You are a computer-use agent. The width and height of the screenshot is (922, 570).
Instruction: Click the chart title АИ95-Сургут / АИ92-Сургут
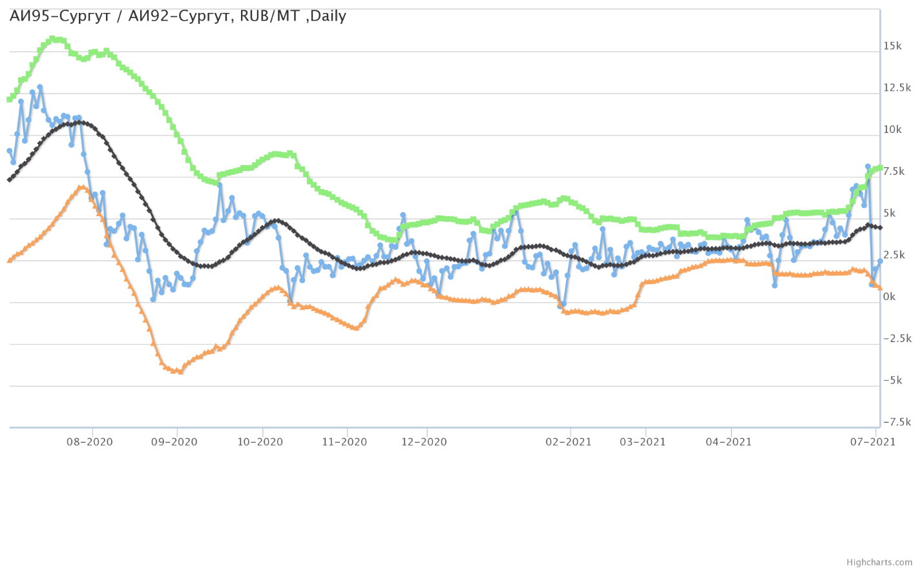[x=178, y=16]
